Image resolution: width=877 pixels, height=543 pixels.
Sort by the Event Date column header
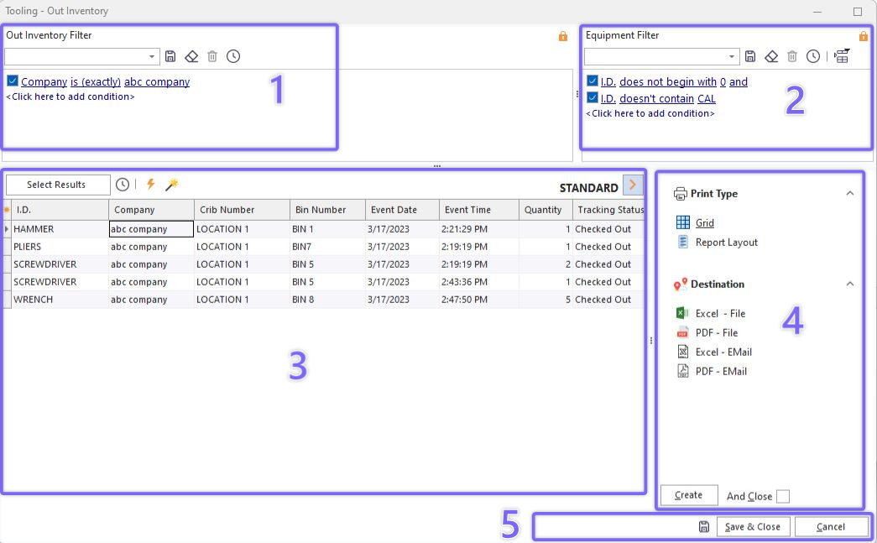[401, 210]
